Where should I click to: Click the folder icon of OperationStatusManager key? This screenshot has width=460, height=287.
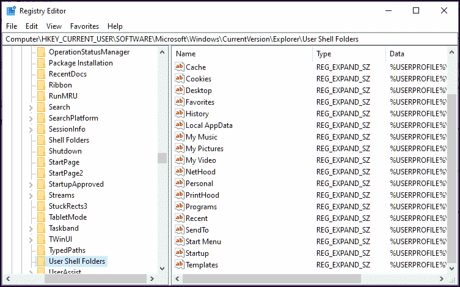(x=41, y=52)
